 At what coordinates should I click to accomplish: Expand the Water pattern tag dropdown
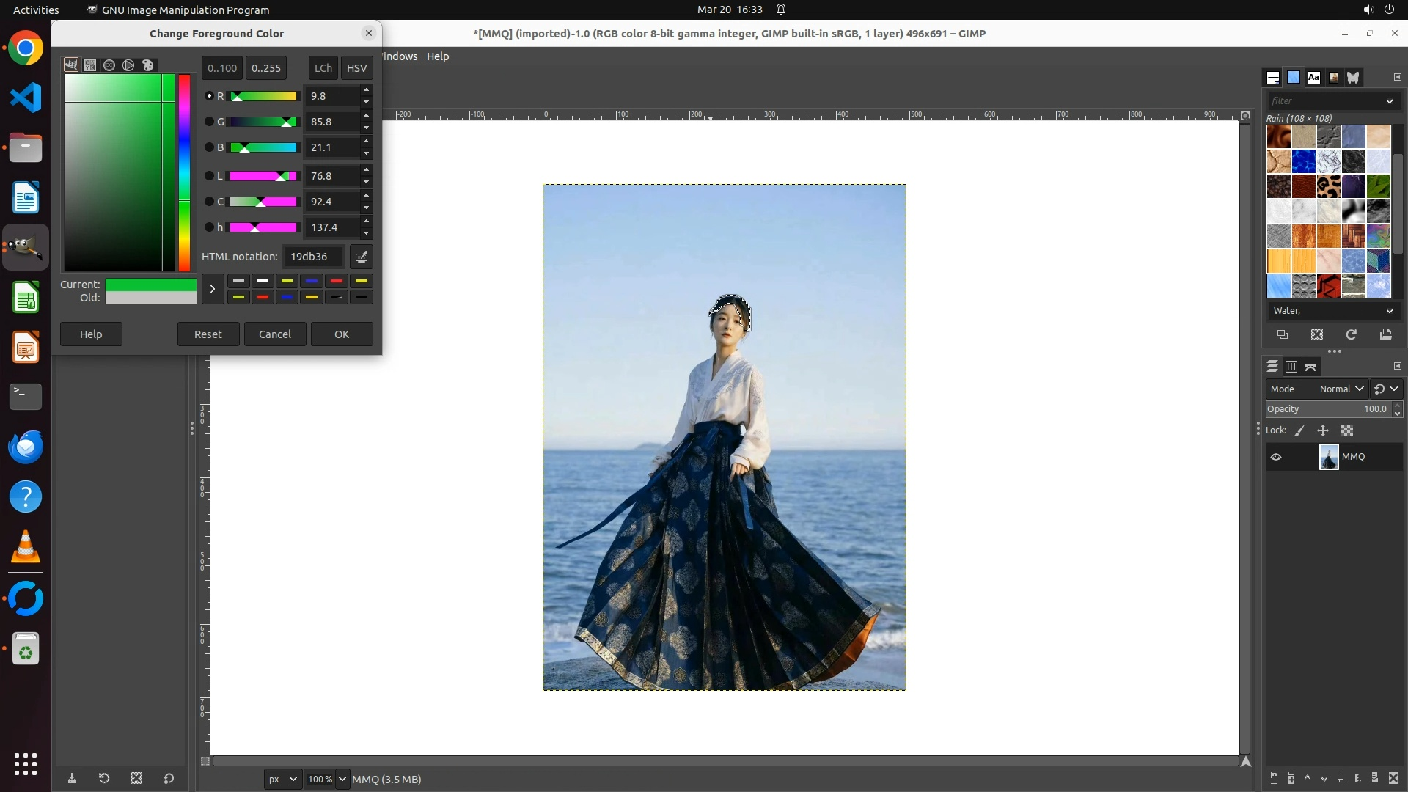1389,311
